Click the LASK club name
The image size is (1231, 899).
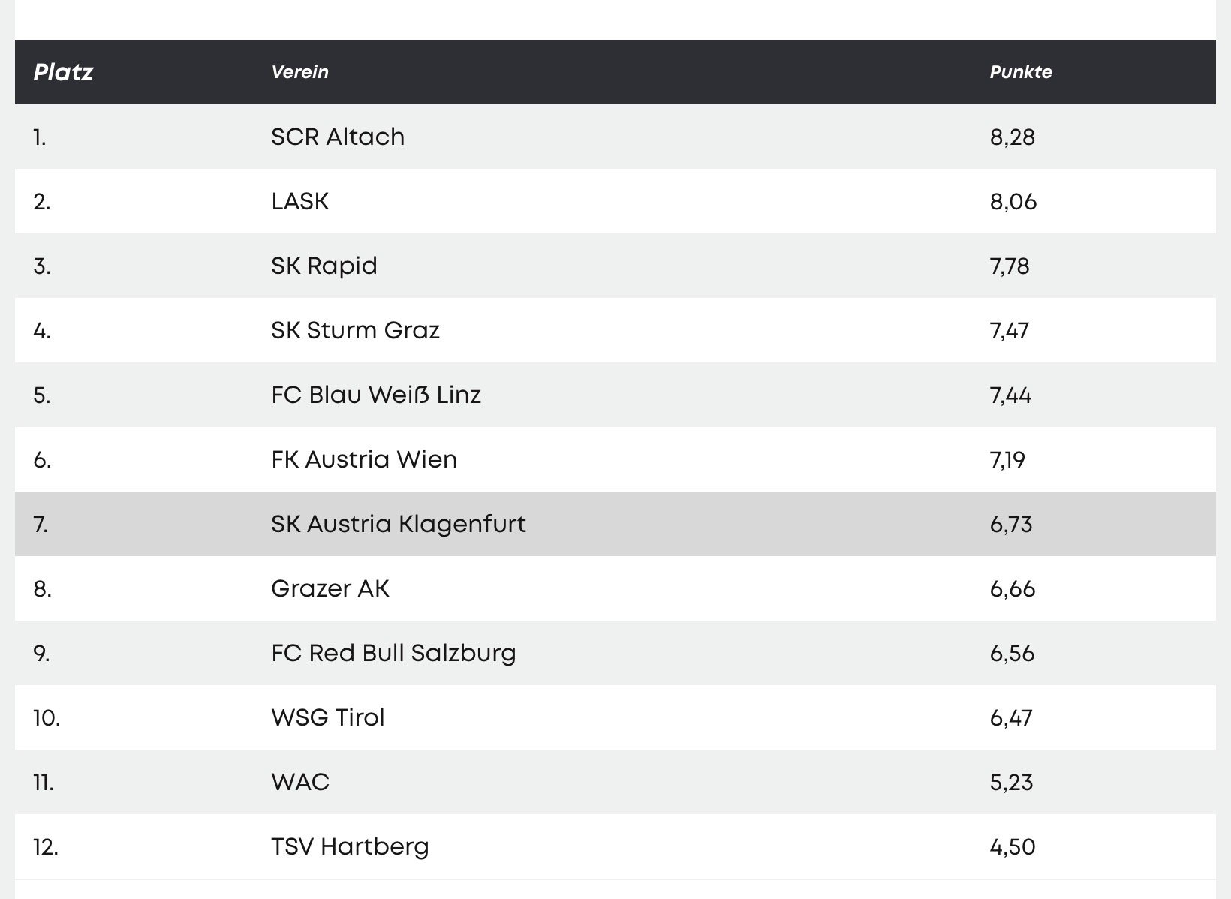pos(300,201)
